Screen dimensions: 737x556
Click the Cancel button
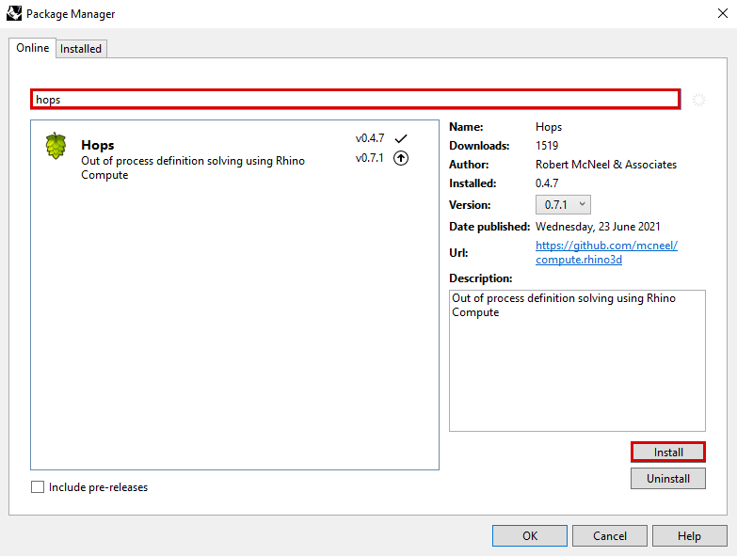pyautogui.click(x=610, y=536)
